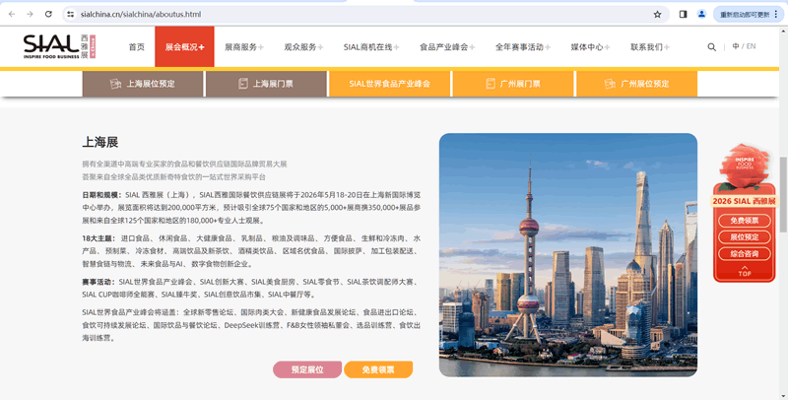The height and width of the screenshot is (400, 788).
Task: Open the browser side panel icon
Action: point(683,15)
